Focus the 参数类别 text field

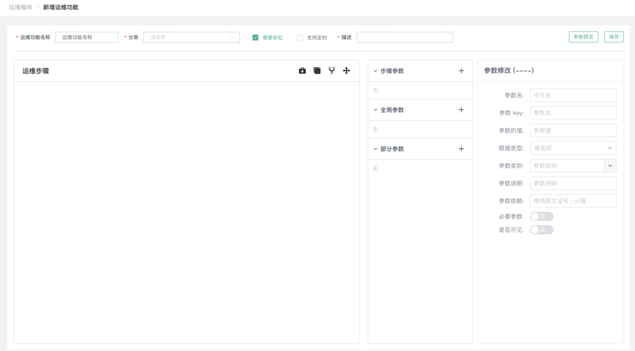point(567,166)
